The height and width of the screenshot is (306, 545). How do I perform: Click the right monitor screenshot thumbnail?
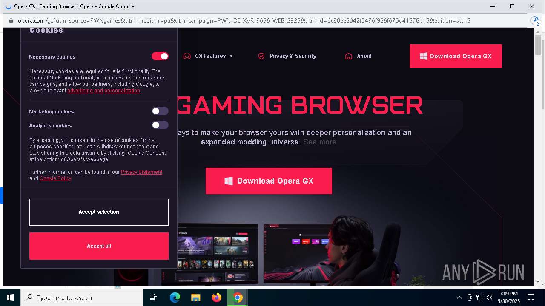click(298, 253)
